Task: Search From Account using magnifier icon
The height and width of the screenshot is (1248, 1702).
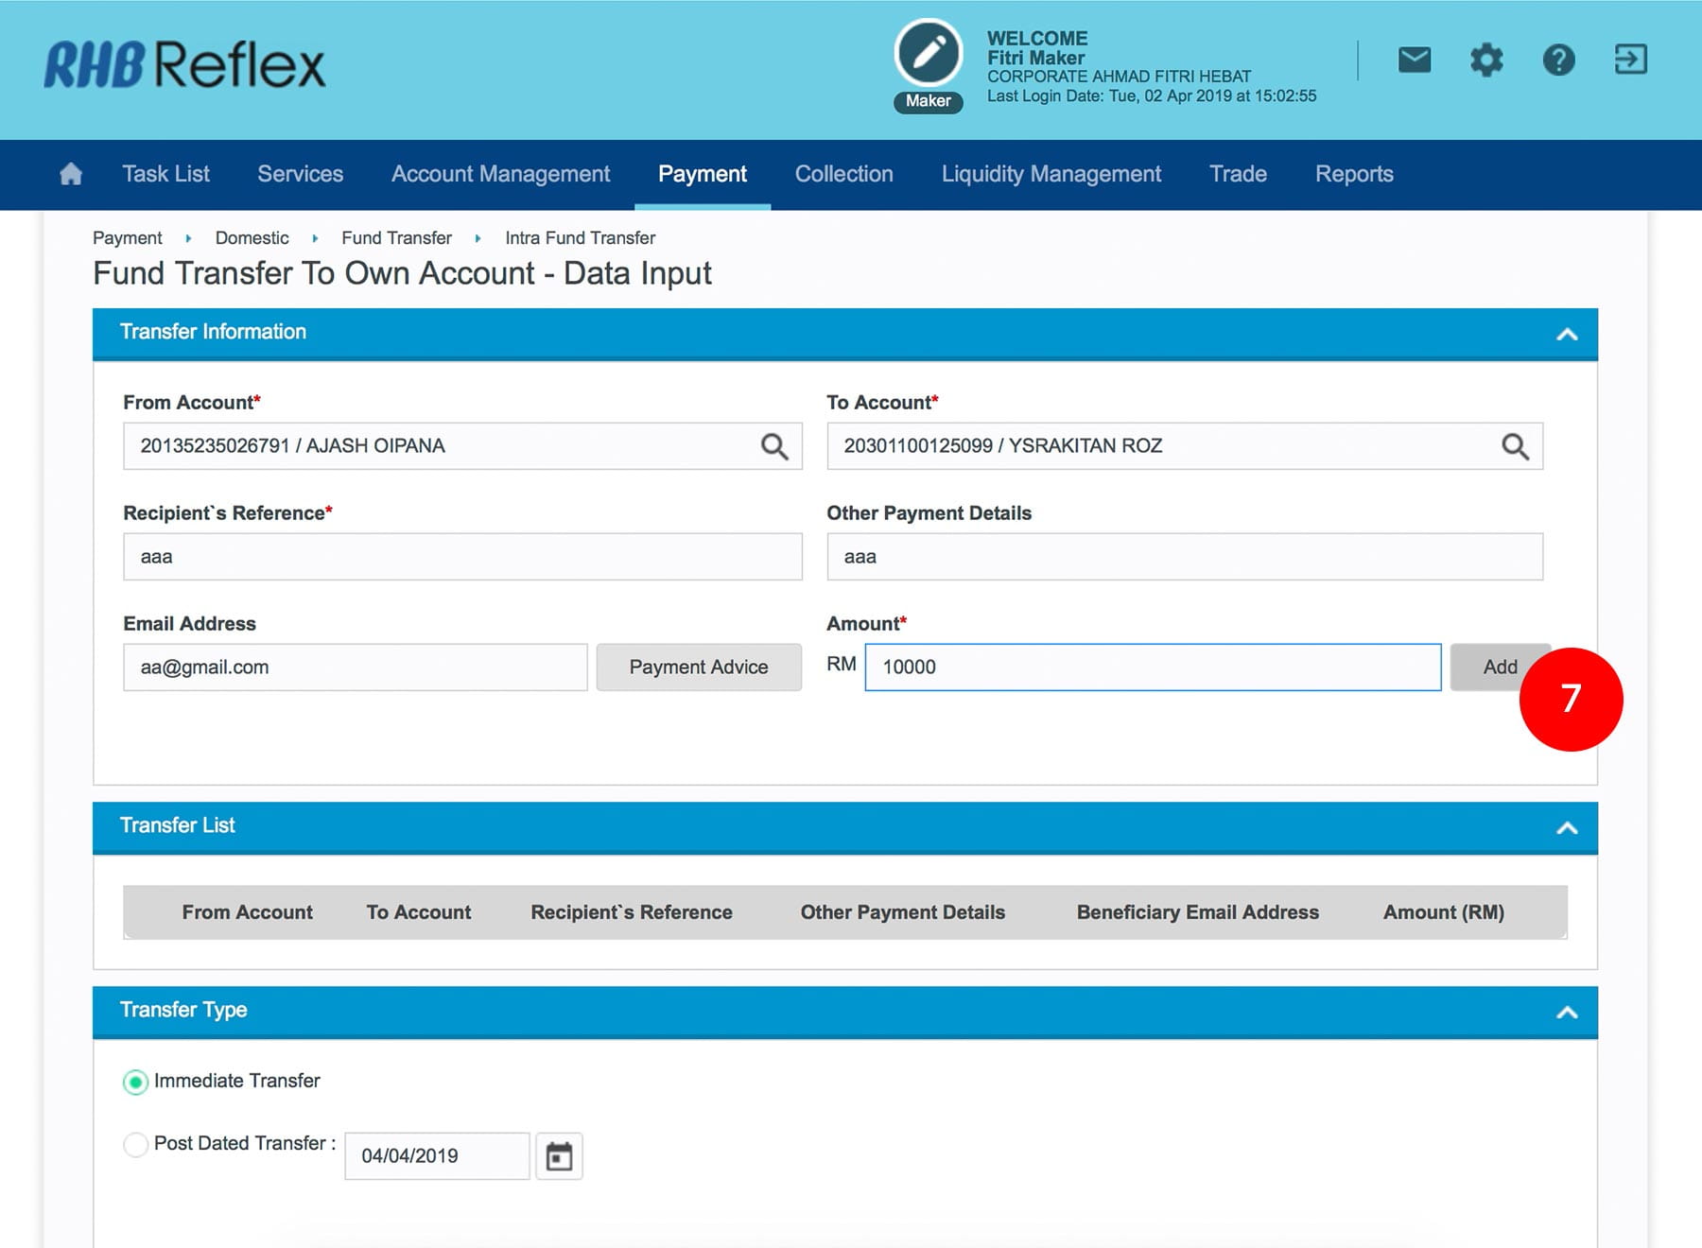Action: pyautogui.click(x=774, y=446)
